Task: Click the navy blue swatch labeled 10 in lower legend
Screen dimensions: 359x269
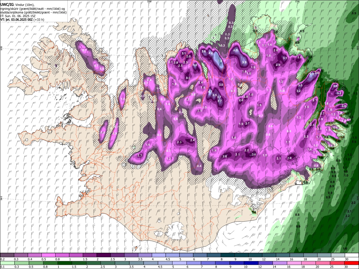Action: [251, 263]
